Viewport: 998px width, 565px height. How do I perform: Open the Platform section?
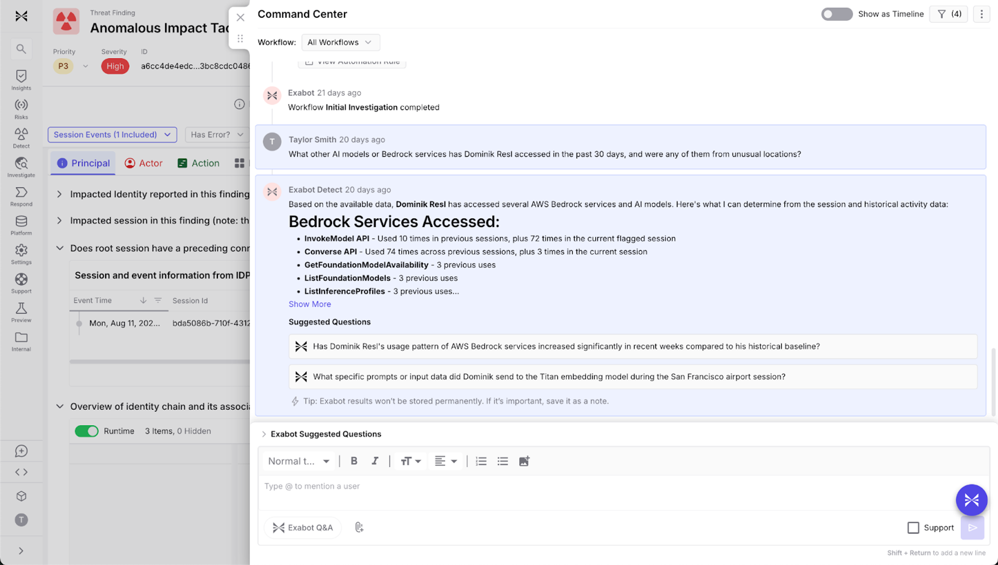pyautogui.click(x=21, y=226)
